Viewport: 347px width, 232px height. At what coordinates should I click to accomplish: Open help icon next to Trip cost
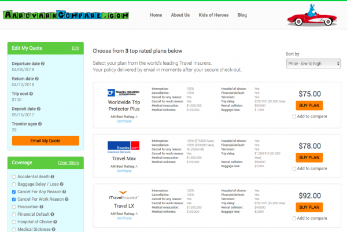pos(31,94)
